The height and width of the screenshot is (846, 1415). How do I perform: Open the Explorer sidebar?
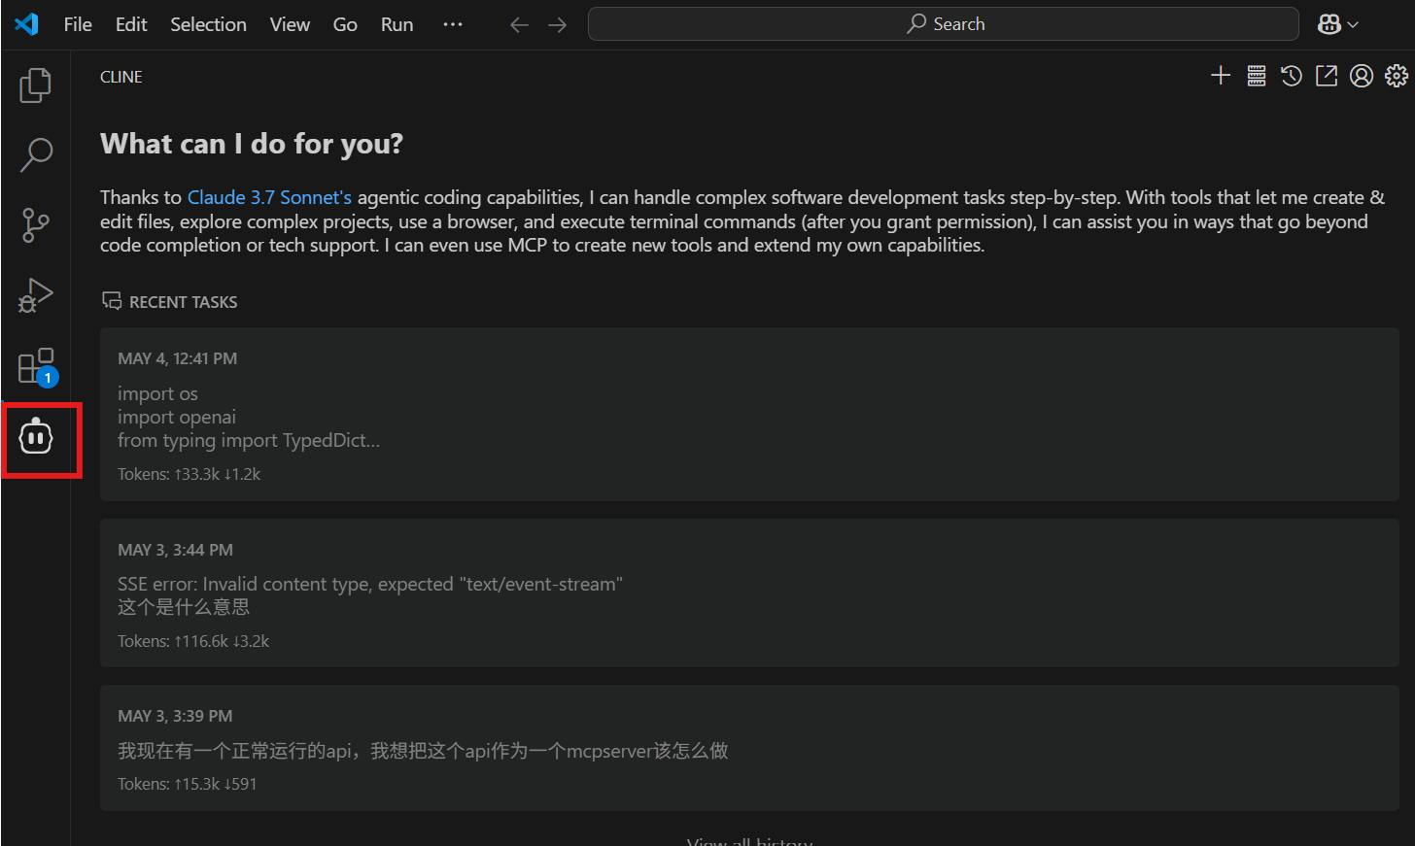coord(35,85)
